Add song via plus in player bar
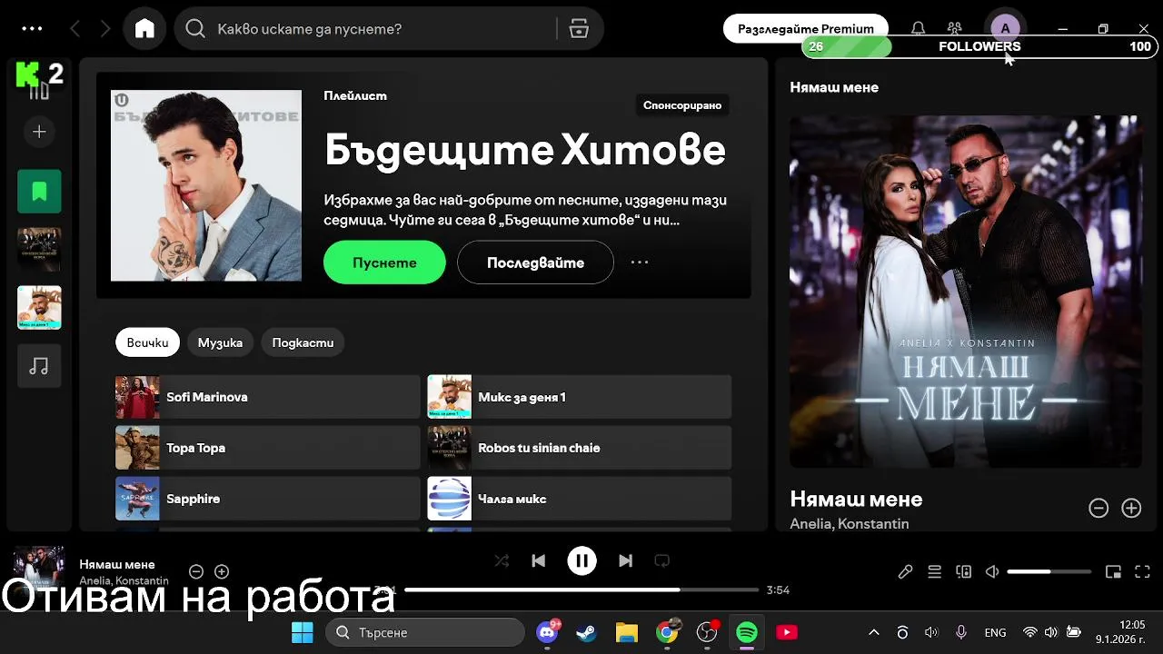1163x654 pixels. pos(222,571)
